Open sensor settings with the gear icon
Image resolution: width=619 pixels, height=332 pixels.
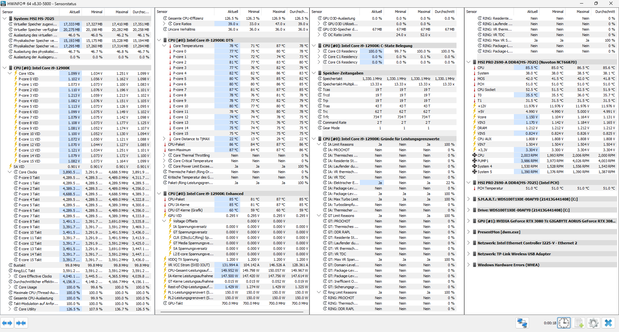point(593,323)
